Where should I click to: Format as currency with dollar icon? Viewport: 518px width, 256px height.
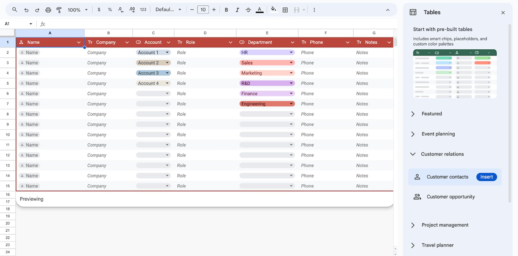pos(99,10)
